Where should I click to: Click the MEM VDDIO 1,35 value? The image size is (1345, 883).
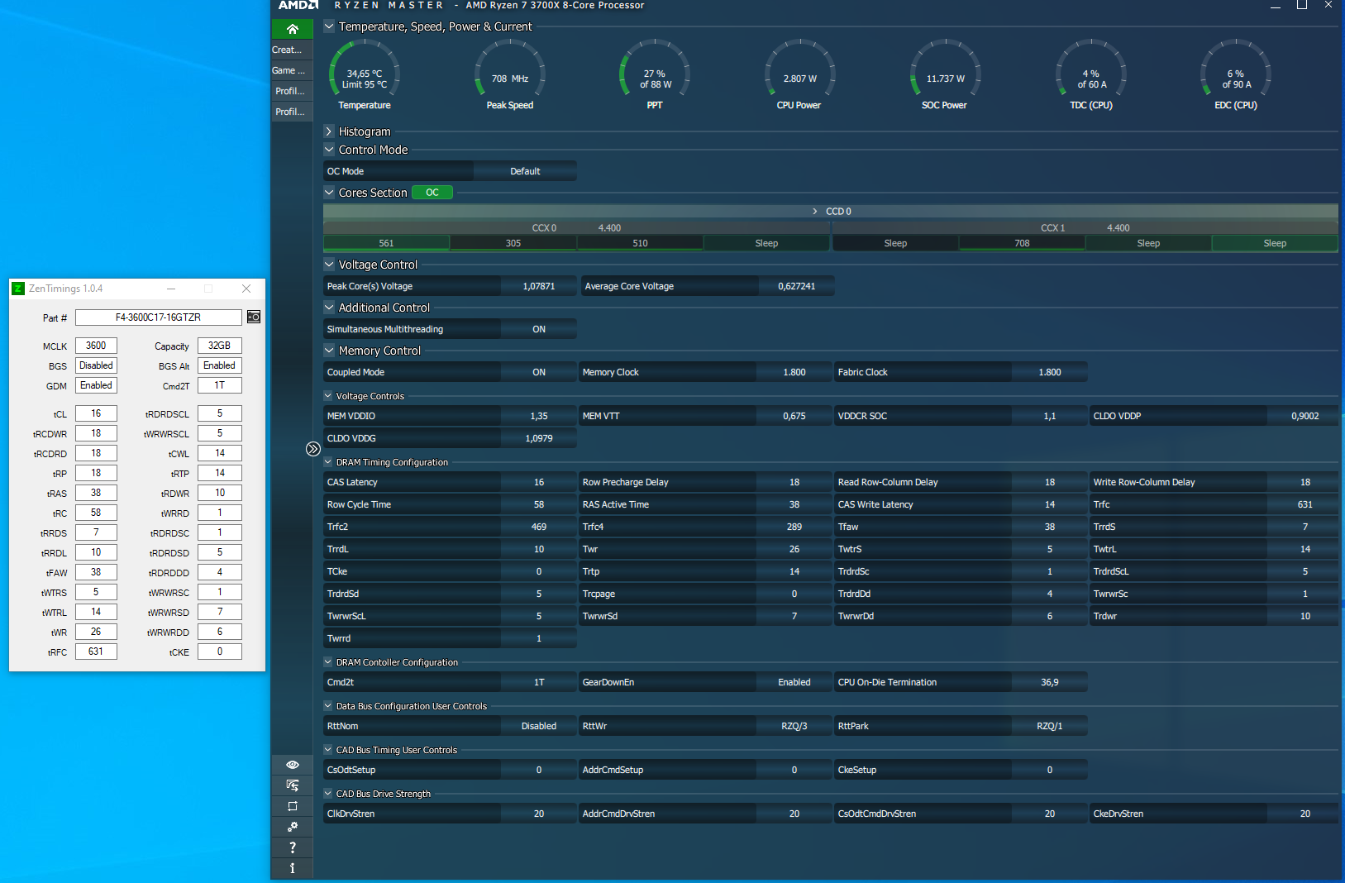[x=539, y=416]
